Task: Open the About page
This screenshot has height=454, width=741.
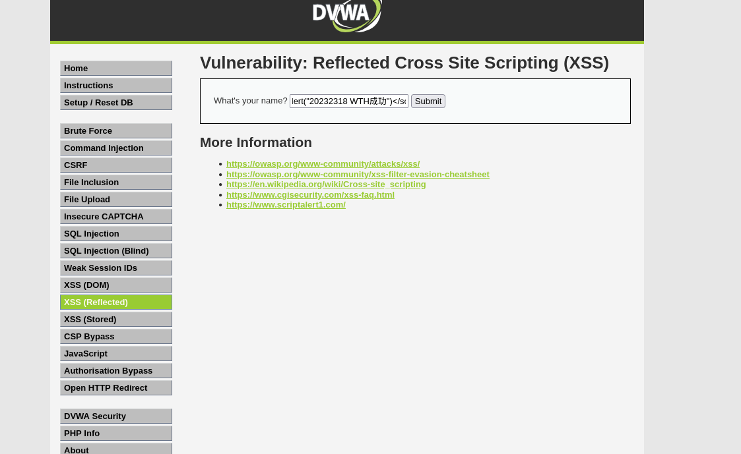Action: pos(115,449)
